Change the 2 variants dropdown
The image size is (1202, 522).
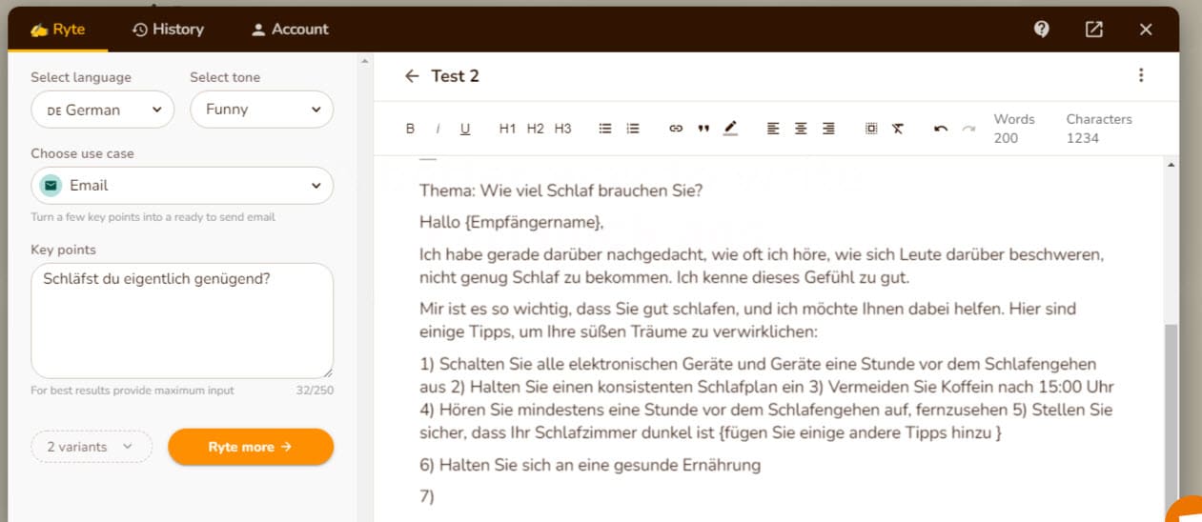(x=92, y=447)
